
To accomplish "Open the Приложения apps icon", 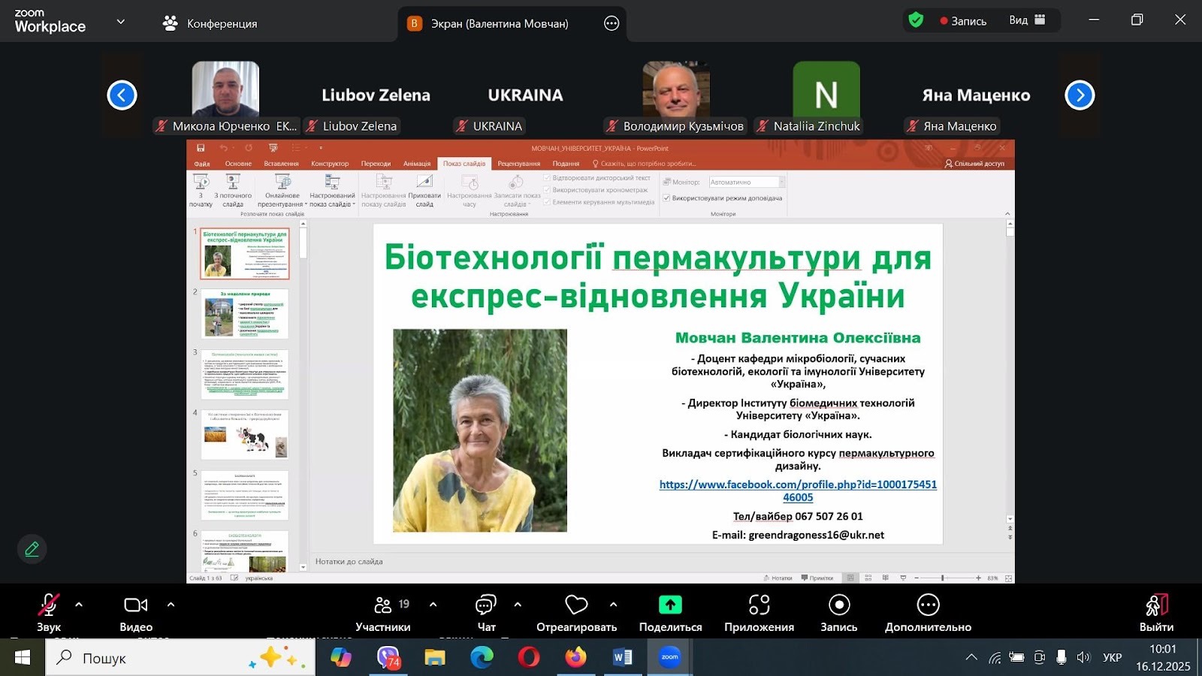I will (759, 605).
